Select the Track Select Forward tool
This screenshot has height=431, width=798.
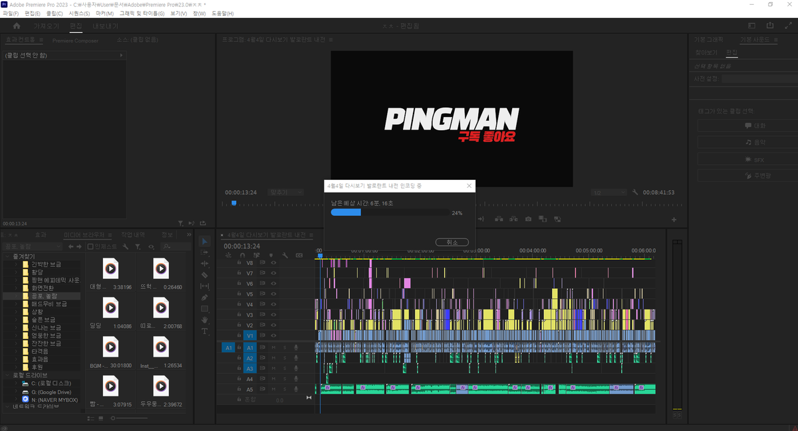click(205, 252)
